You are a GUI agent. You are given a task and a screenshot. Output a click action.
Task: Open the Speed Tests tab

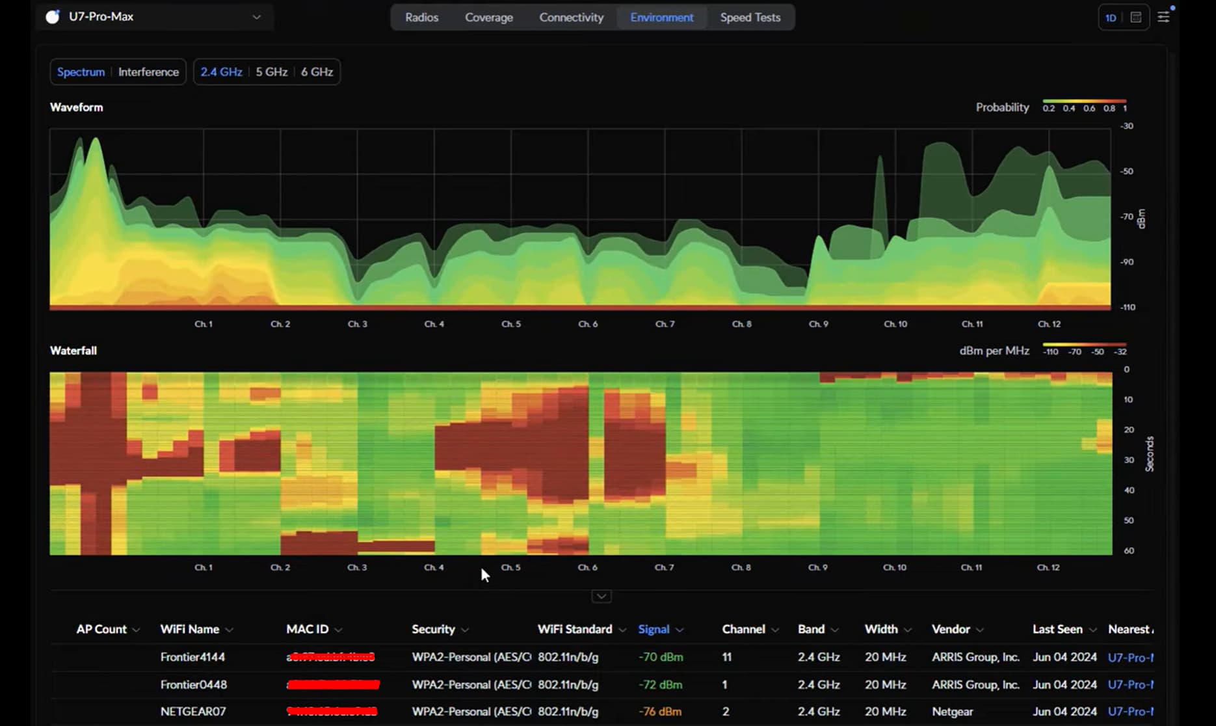pos(750,17)
